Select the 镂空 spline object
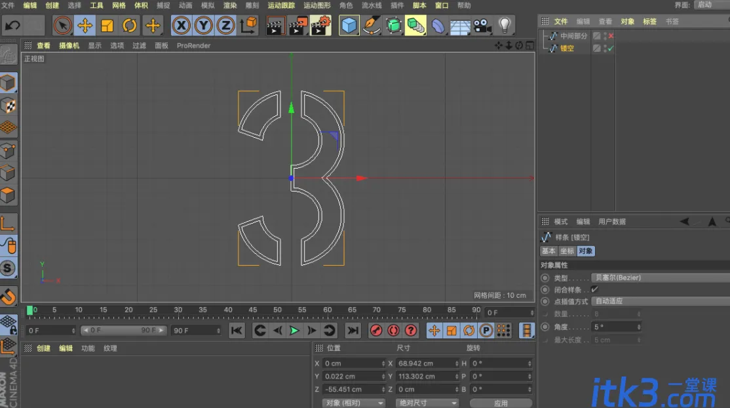730x408 pixels. pos(567,48)
